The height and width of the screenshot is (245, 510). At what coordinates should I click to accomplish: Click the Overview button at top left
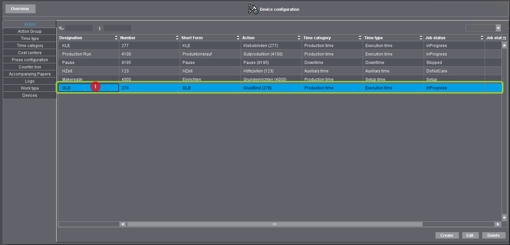pos(20,8)
